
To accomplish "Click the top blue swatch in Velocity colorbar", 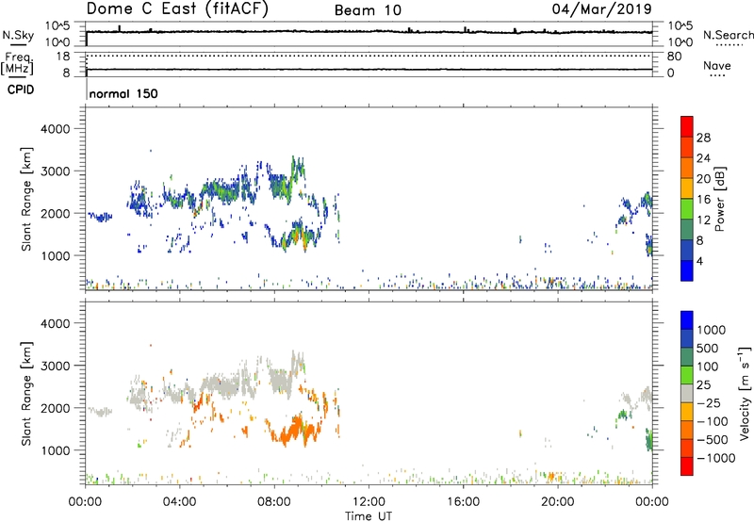I will pyautogui.click(x=687, y=320).
